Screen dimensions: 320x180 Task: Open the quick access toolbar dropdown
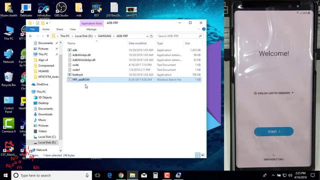point(47,23)
